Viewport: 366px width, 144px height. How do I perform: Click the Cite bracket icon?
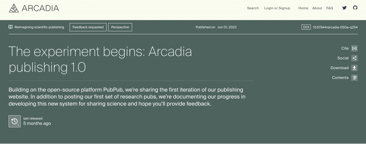[354, 48]
